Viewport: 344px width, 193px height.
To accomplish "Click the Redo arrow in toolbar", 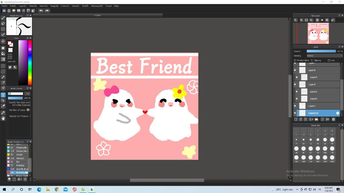I will (47, 10).
